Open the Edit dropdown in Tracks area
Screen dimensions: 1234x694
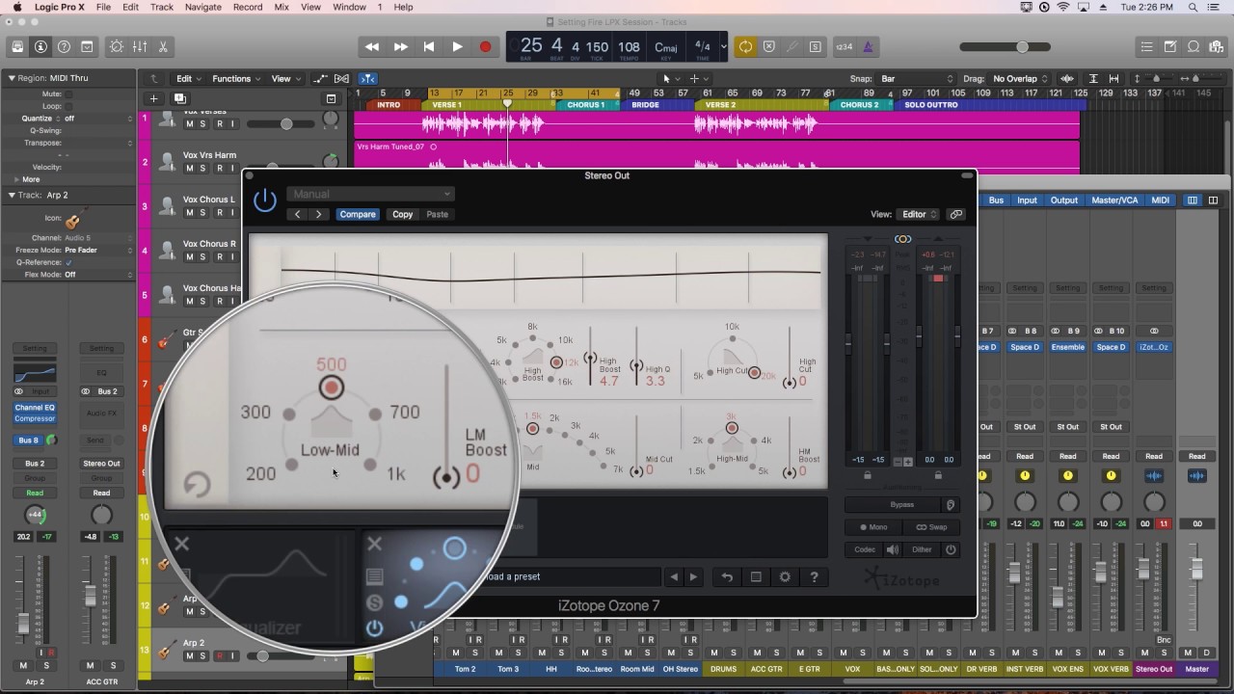[187, 79]
